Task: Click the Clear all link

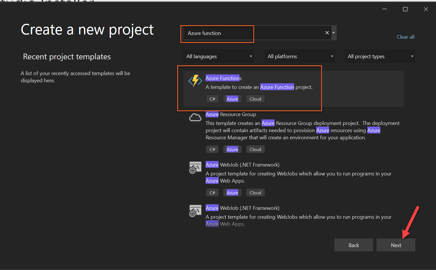Action: [406, 37]
